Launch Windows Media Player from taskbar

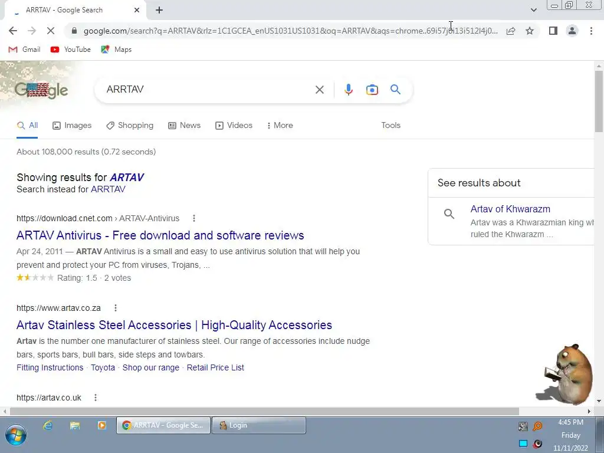101,425
